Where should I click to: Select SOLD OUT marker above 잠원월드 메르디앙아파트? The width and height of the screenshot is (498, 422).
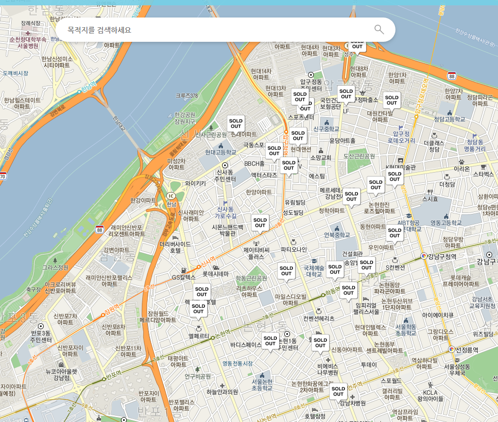199,309
